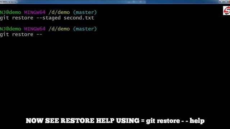Click "second.txt" in the first command

pyautogui.click(x=79, y=18)
